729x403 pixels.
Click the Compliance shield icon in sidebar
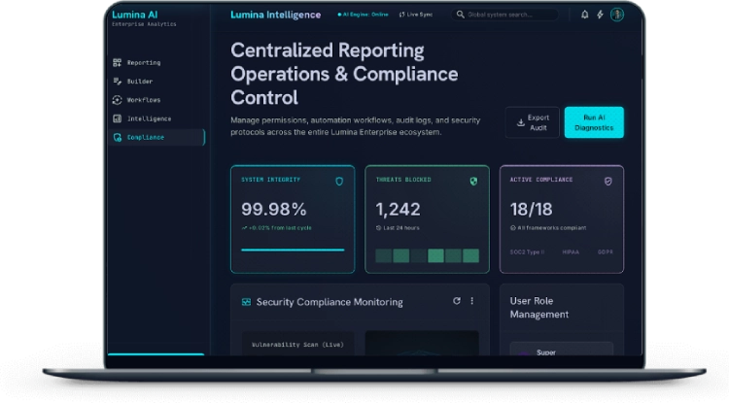118,138
